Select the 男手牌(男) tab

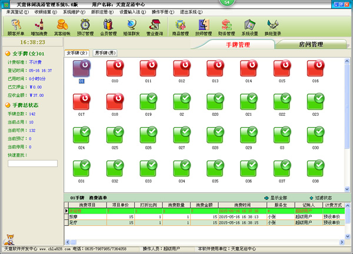pyautogui.click(x=105, y=54)
